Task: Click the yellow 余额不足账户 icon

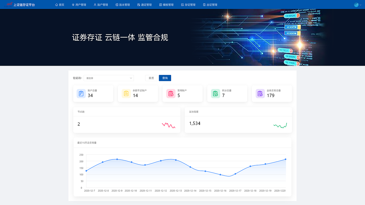Action: (126, 93)
